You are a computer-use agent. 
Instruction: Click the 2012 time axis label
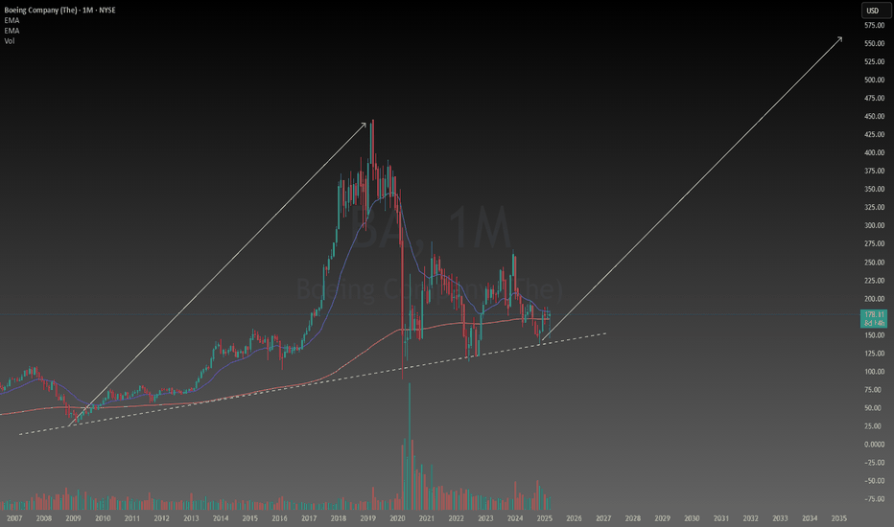161,518
